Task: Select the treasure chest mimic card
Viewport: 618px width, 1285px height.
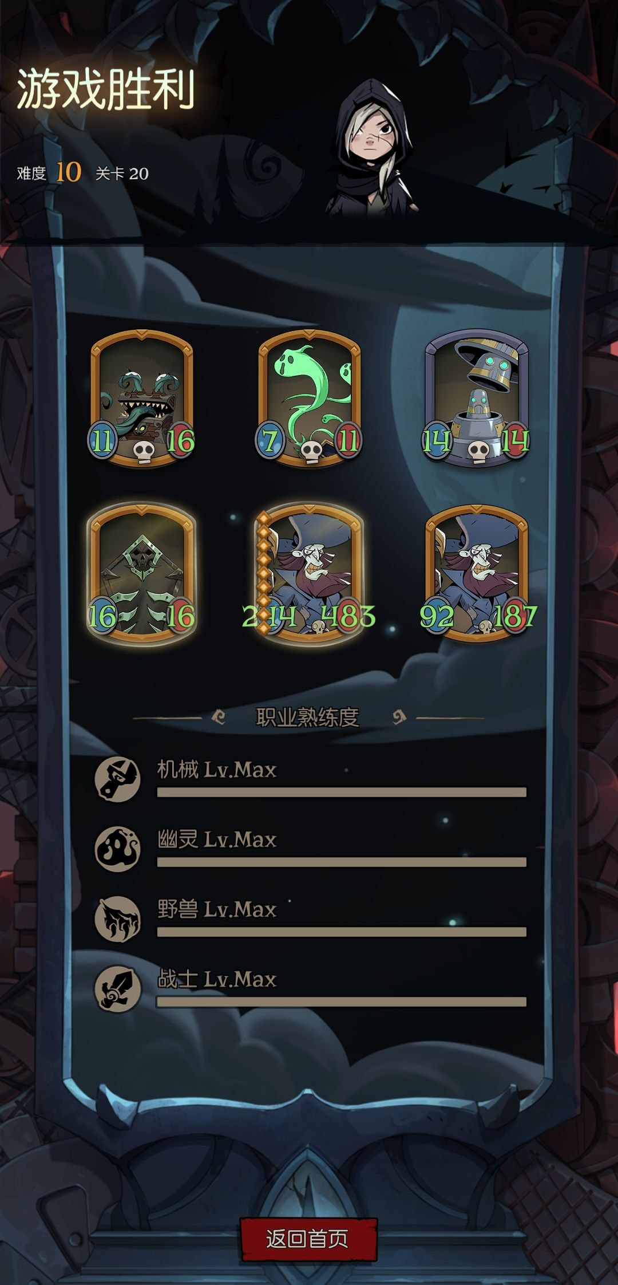Action: [x=142, y=398]
